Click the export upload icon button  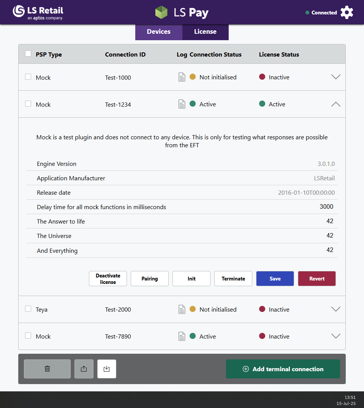[84, 369]
